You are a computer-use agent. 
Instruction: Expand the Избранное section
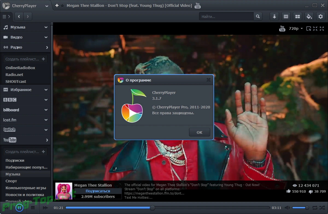[25, 90]
